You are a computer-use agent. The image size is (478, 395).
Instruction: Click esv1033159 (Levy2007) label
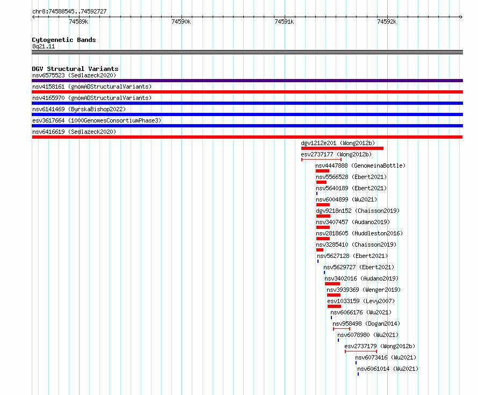(x=361, y=301)
